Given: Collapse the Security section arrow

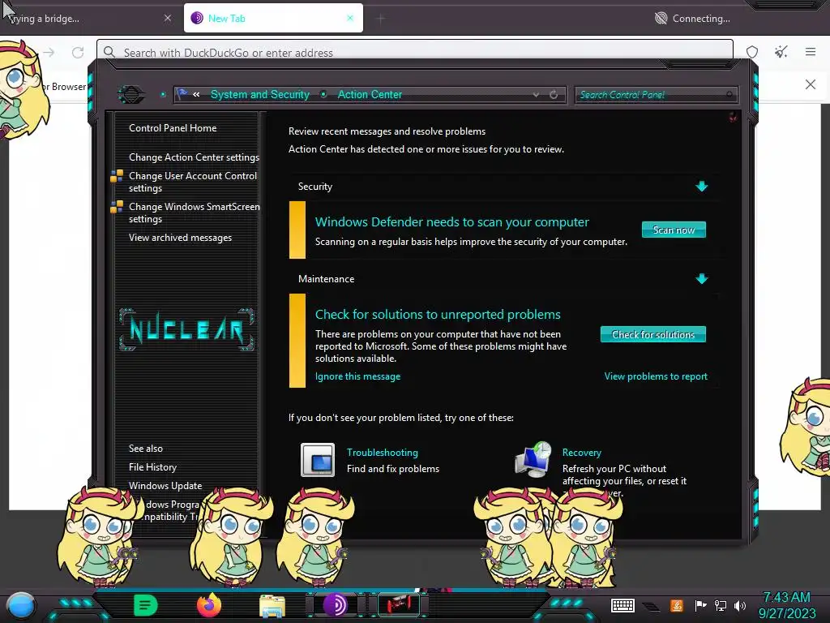Looking at the screenshot, I should click(701, 186).
